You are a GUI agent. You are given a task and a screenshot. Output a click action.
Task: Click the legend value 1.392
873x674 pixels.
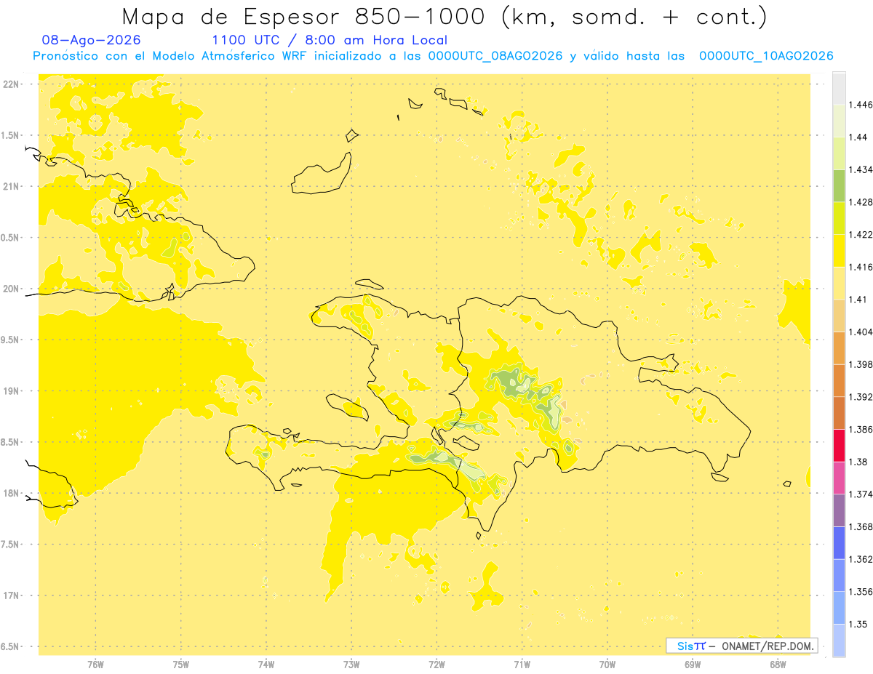(x=861, y=397)
